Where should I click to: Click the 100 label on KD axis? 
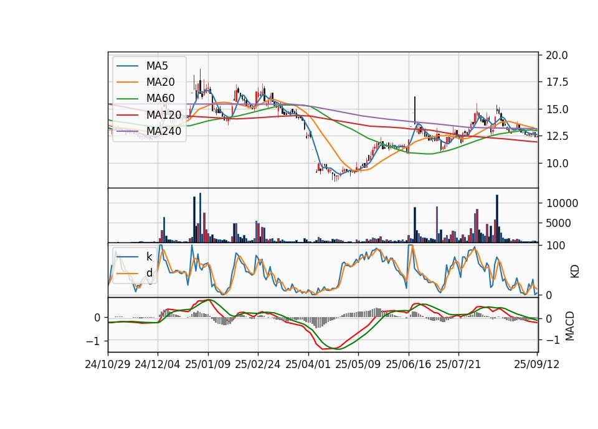coord(556,246)
